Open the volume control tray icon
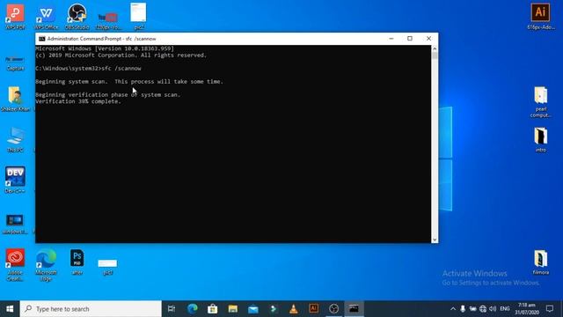Image resolution: width=563 pixels, height=317 pixels. (x=493, y=309)
